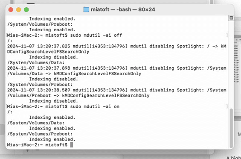Click the "DConfigSearchLevelFSSearchOnly" wrapped line
This screenshot has height=159, width=241.
pyautogui.click(x=48, y=52)
